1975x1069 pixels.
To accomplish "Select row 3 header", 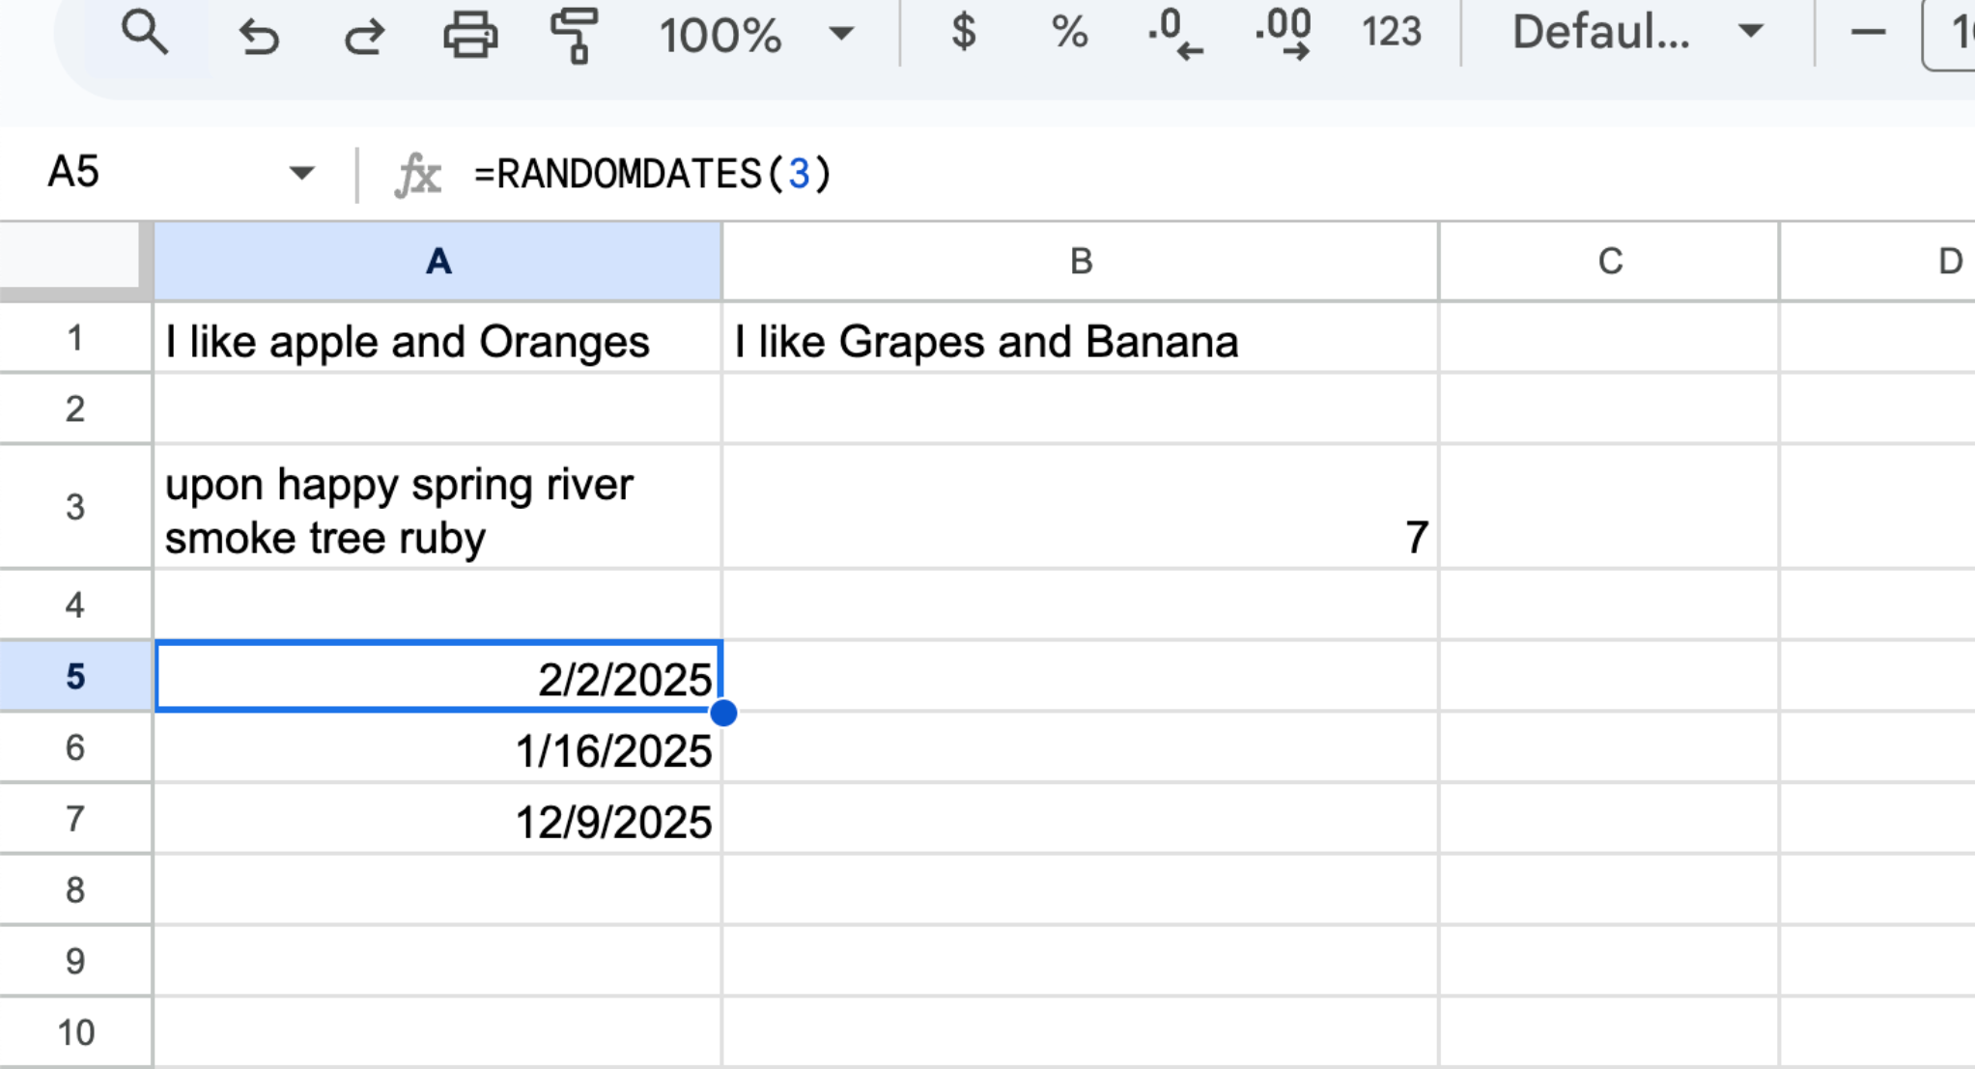I will pyautogui.click(x=75, y=507).
